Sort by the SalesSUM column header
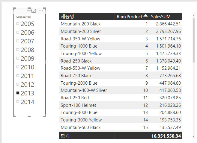Image resolution: width=197 pixels, height=143 pixels. 161,17
